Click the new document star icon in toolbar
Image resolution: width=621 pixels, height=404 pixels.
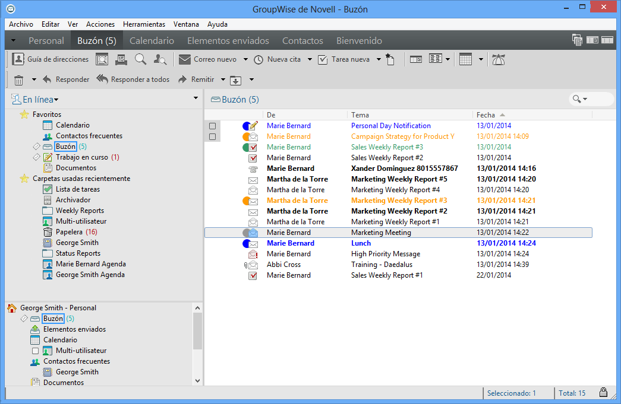pyautogui.click(x=390, y=60)
